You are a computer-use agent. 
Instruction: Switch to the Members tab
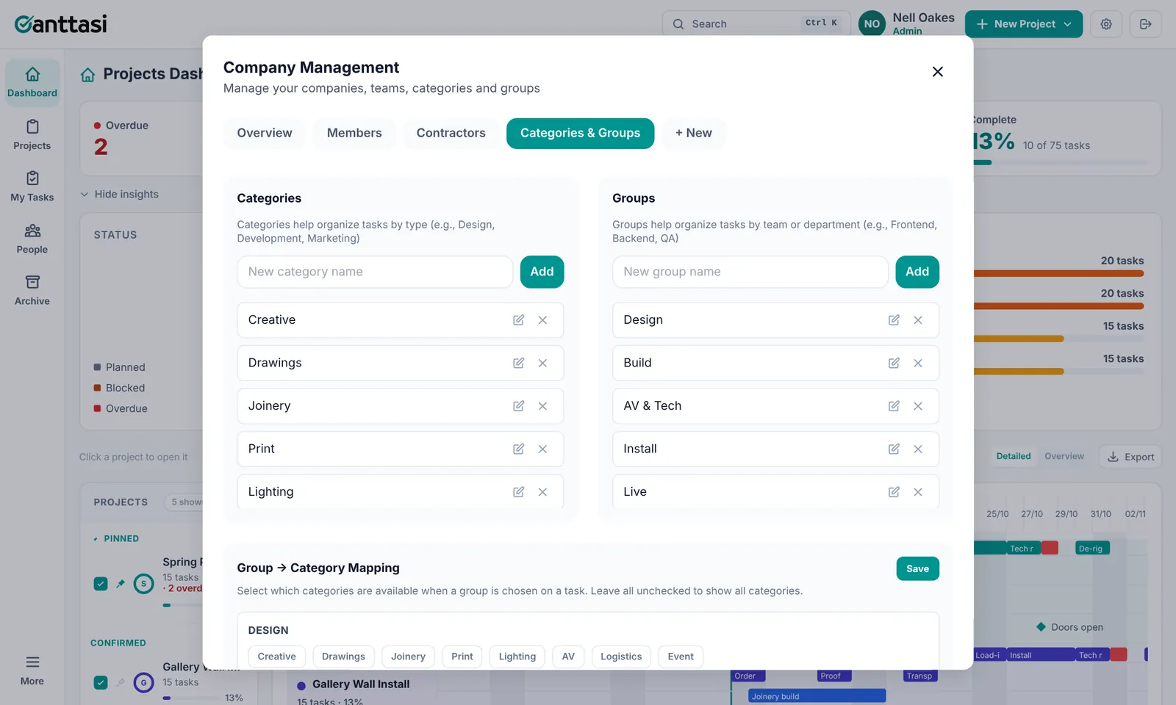(x=354, y=133)
